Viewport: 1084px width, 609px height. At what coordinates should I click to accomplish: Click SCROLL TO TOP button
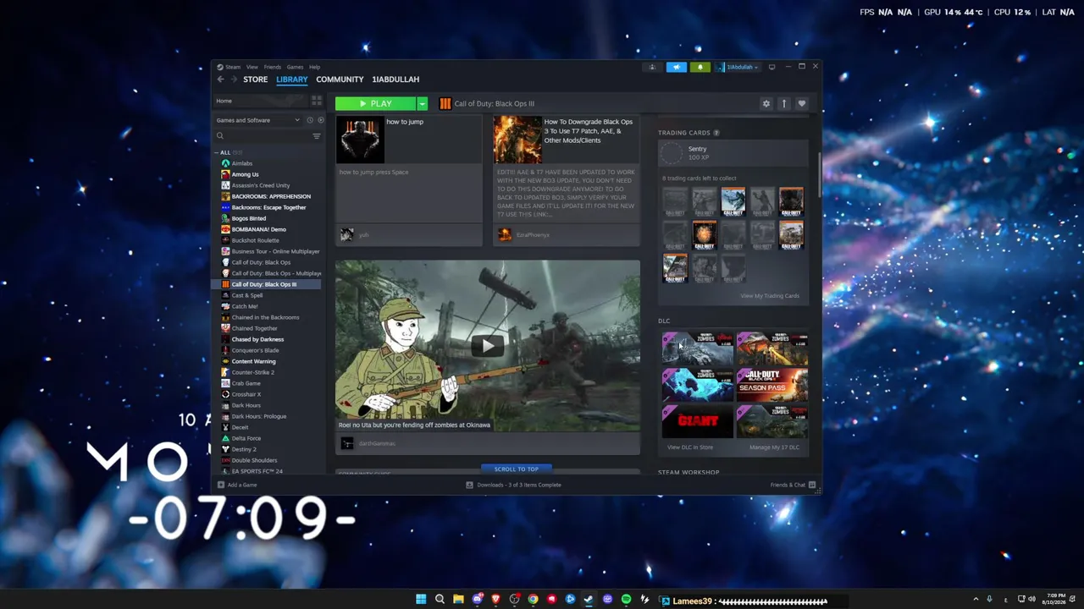click(517, 469)
